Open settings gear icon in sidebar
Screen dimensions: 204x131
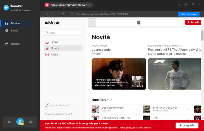pos(9,122)
